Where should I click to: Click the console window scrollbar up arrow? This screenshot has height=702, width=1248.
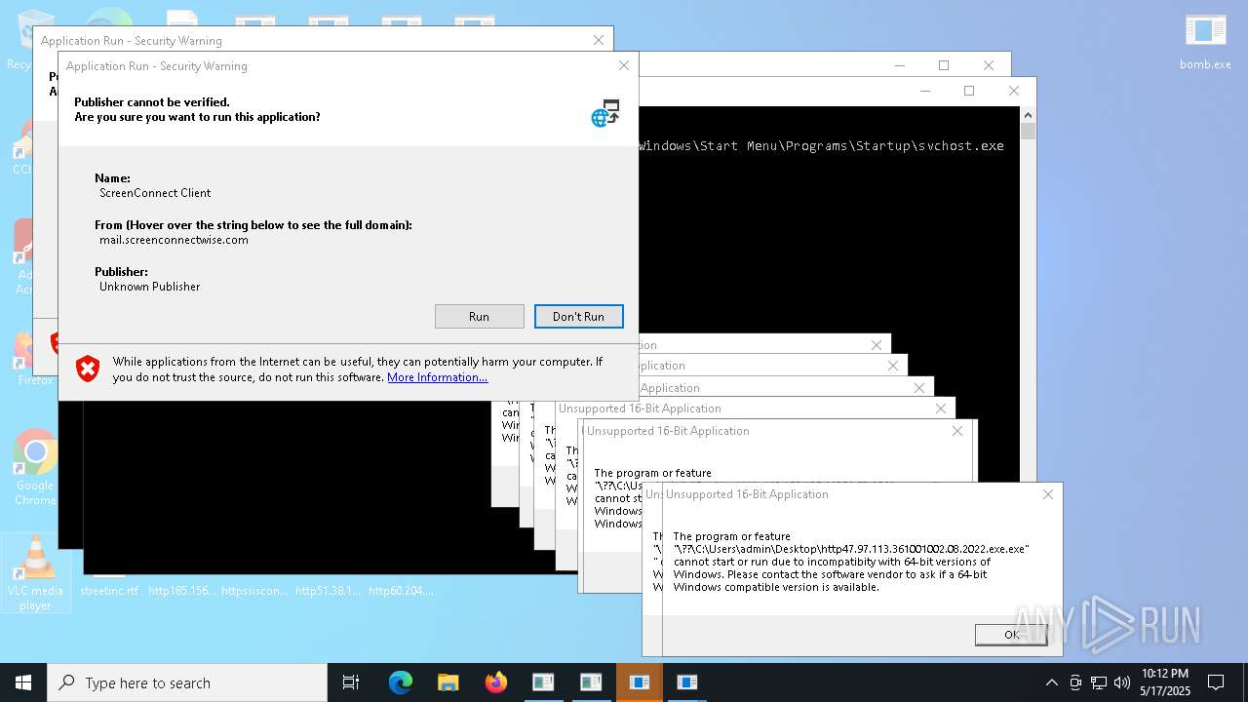[x=1028, y=115]
